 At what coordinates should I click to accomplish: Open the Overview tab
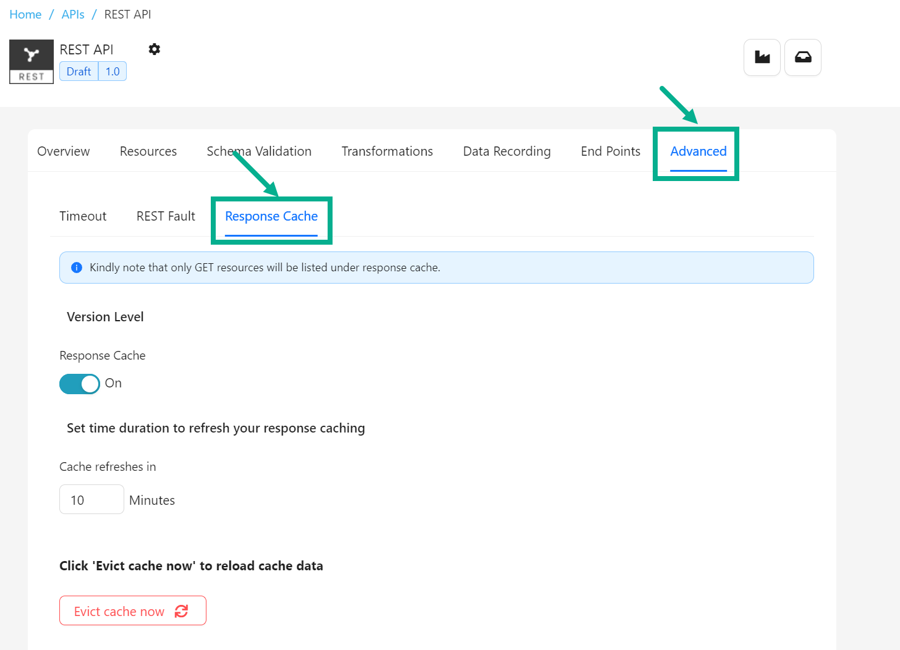[64, 151]
